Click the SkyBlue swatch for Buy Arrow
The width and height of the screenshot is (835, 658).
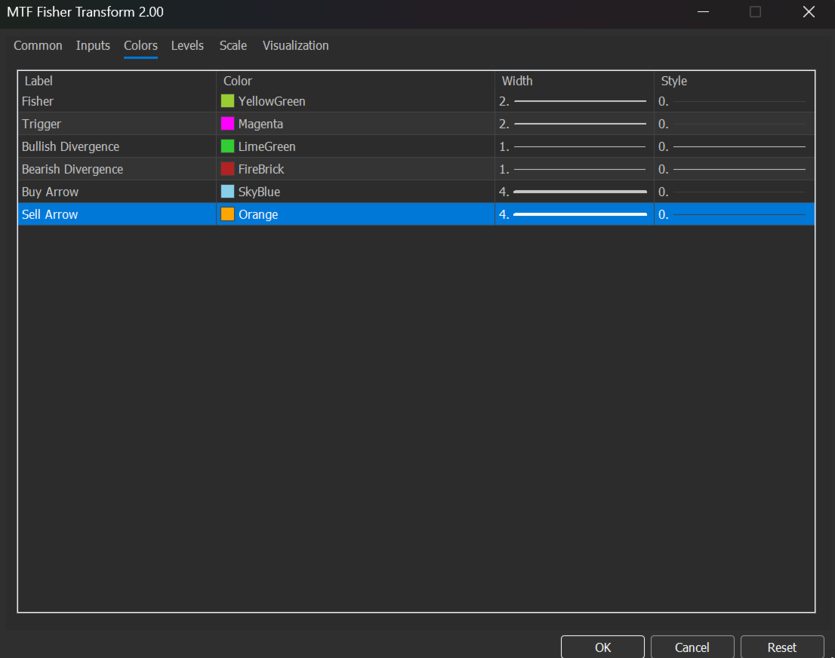(226, 191)
